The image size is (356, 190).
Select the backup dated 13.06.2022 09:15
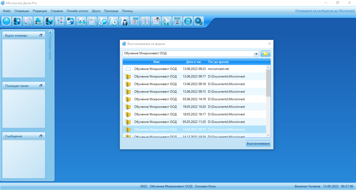point(194,92)
